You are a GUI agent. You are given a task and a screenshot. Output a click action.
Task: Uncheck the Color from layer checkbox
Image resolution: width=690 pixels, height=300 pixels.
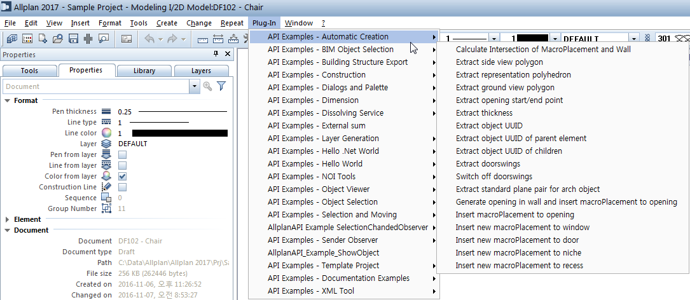123,177
